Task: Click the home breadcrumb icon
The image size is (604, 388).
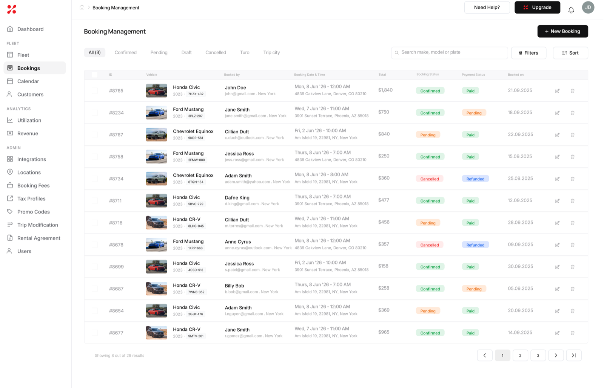Action: click(82, 7)
